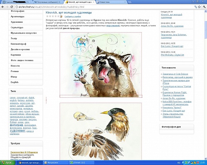The height and width of the screenshot is (165, 207).
Task: Click the 'фотограф' tag in tag cloud
Action: click(17, 125)
